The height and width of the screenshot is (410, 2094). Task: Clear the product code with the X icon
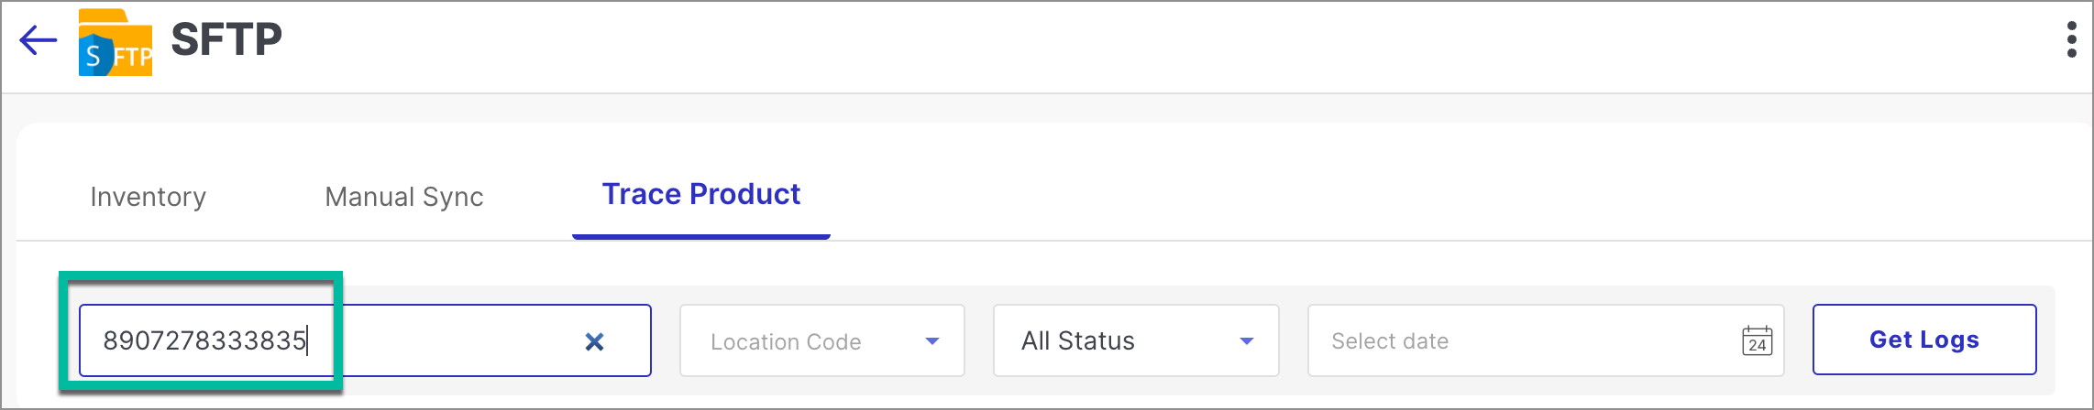594,341
